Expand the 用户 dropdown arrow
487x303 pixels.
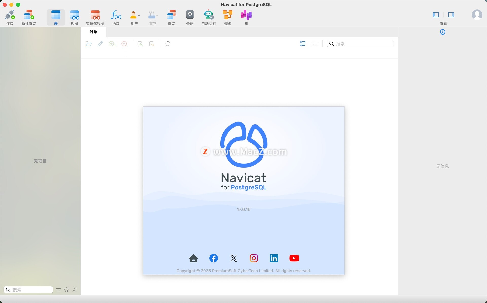[139, 15]
